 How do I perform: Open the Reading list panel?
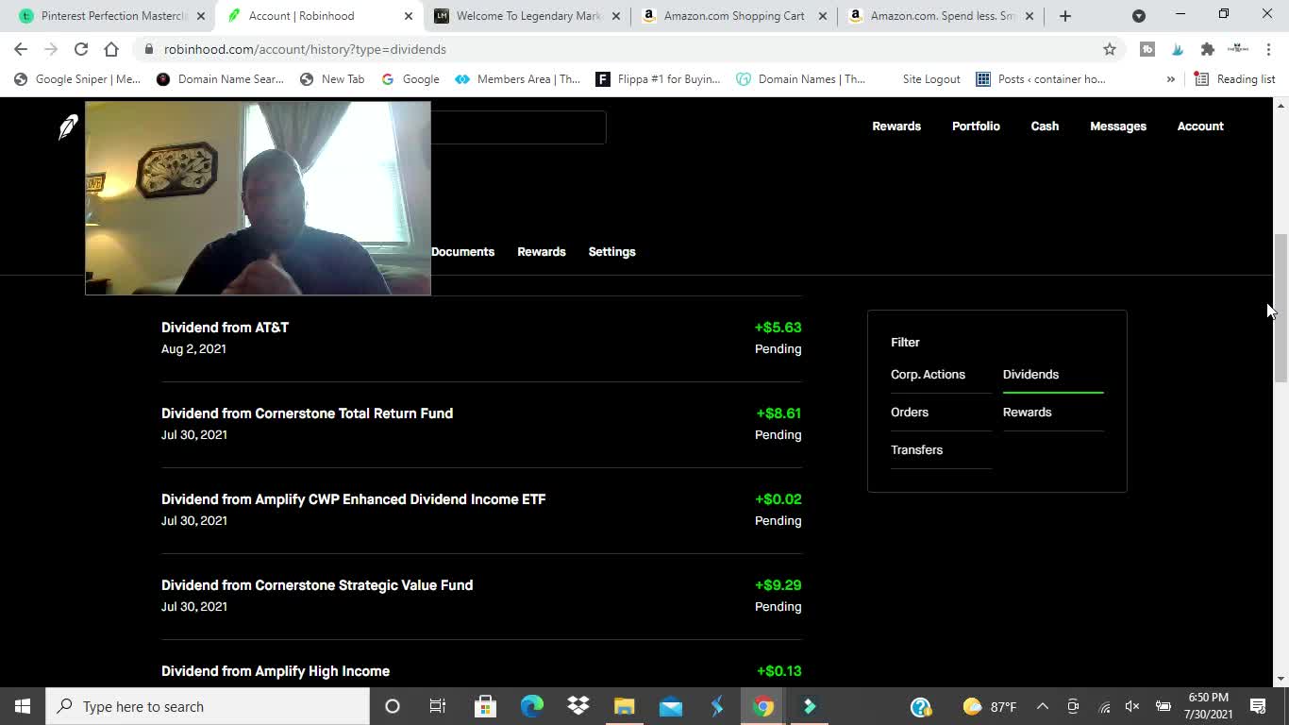coord(1235,79)
